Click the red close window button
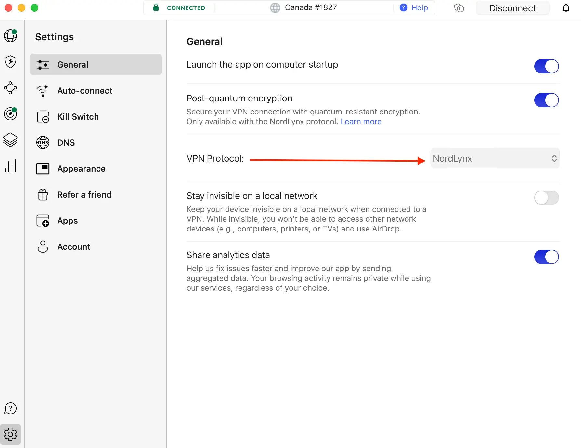Image resolution: width=581 pixels, height=448 pixels. (8, 8)
